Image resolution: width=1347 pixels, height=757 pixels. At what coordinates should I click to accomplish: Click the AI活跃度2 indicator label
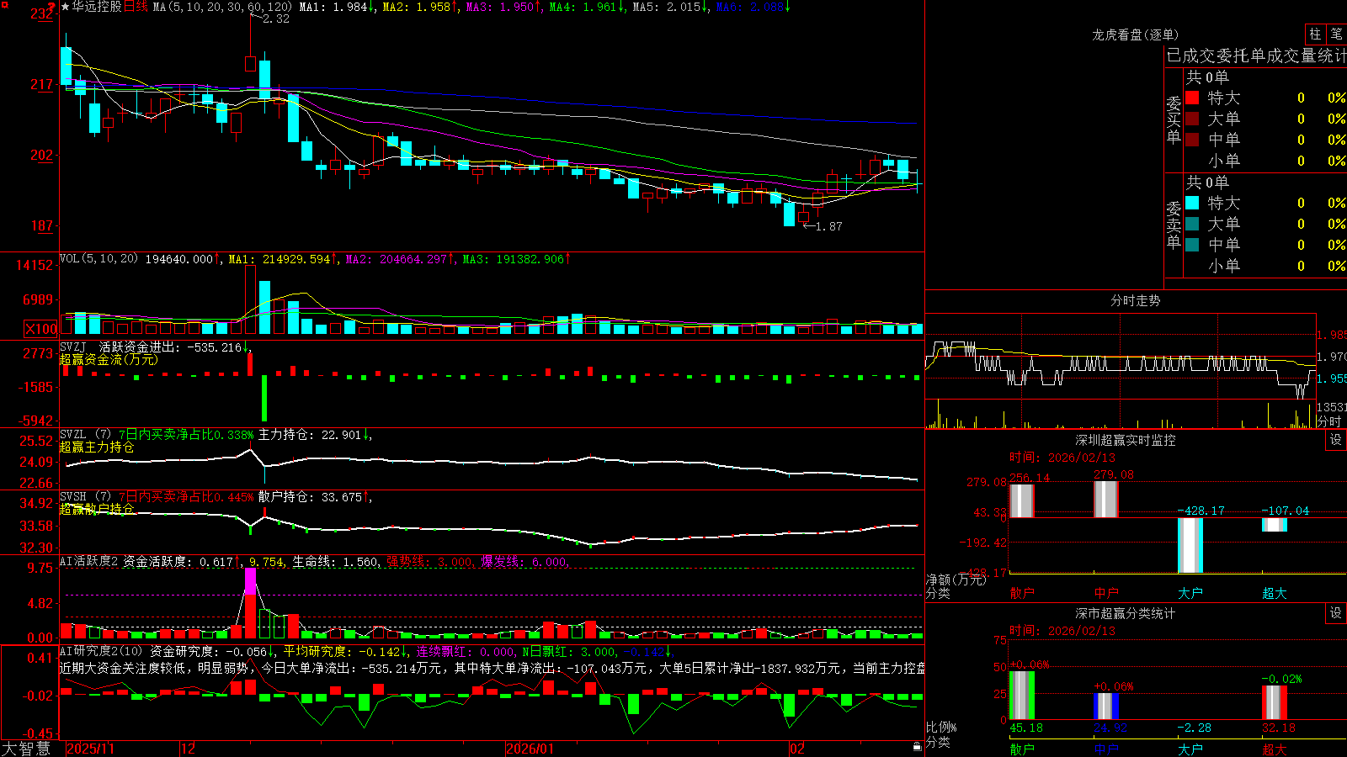[x=88, y=561]
